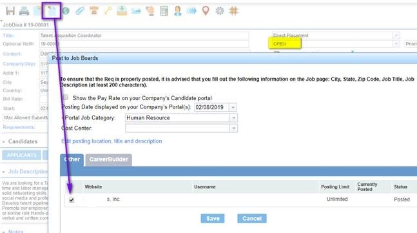The width and height of the screenshot is (417, 233).
Task: Collapse the Job Description section
Action: (x=3, y=172)
